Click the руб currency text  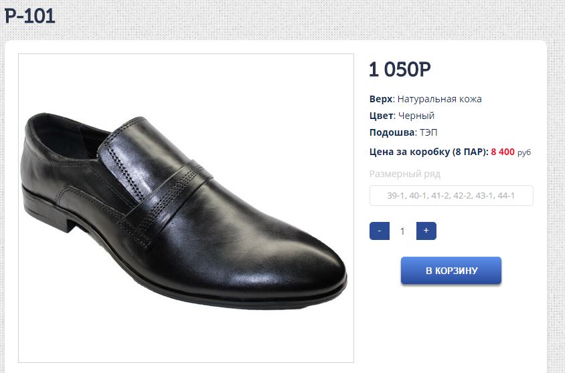tap(524, 152)
